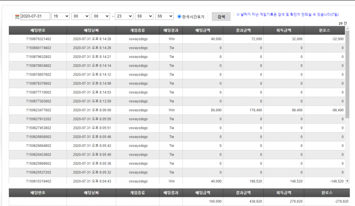Select bet number 7150676321402 row
The image size is (355, 206).
pyautogui.click(x=177, y=39)
